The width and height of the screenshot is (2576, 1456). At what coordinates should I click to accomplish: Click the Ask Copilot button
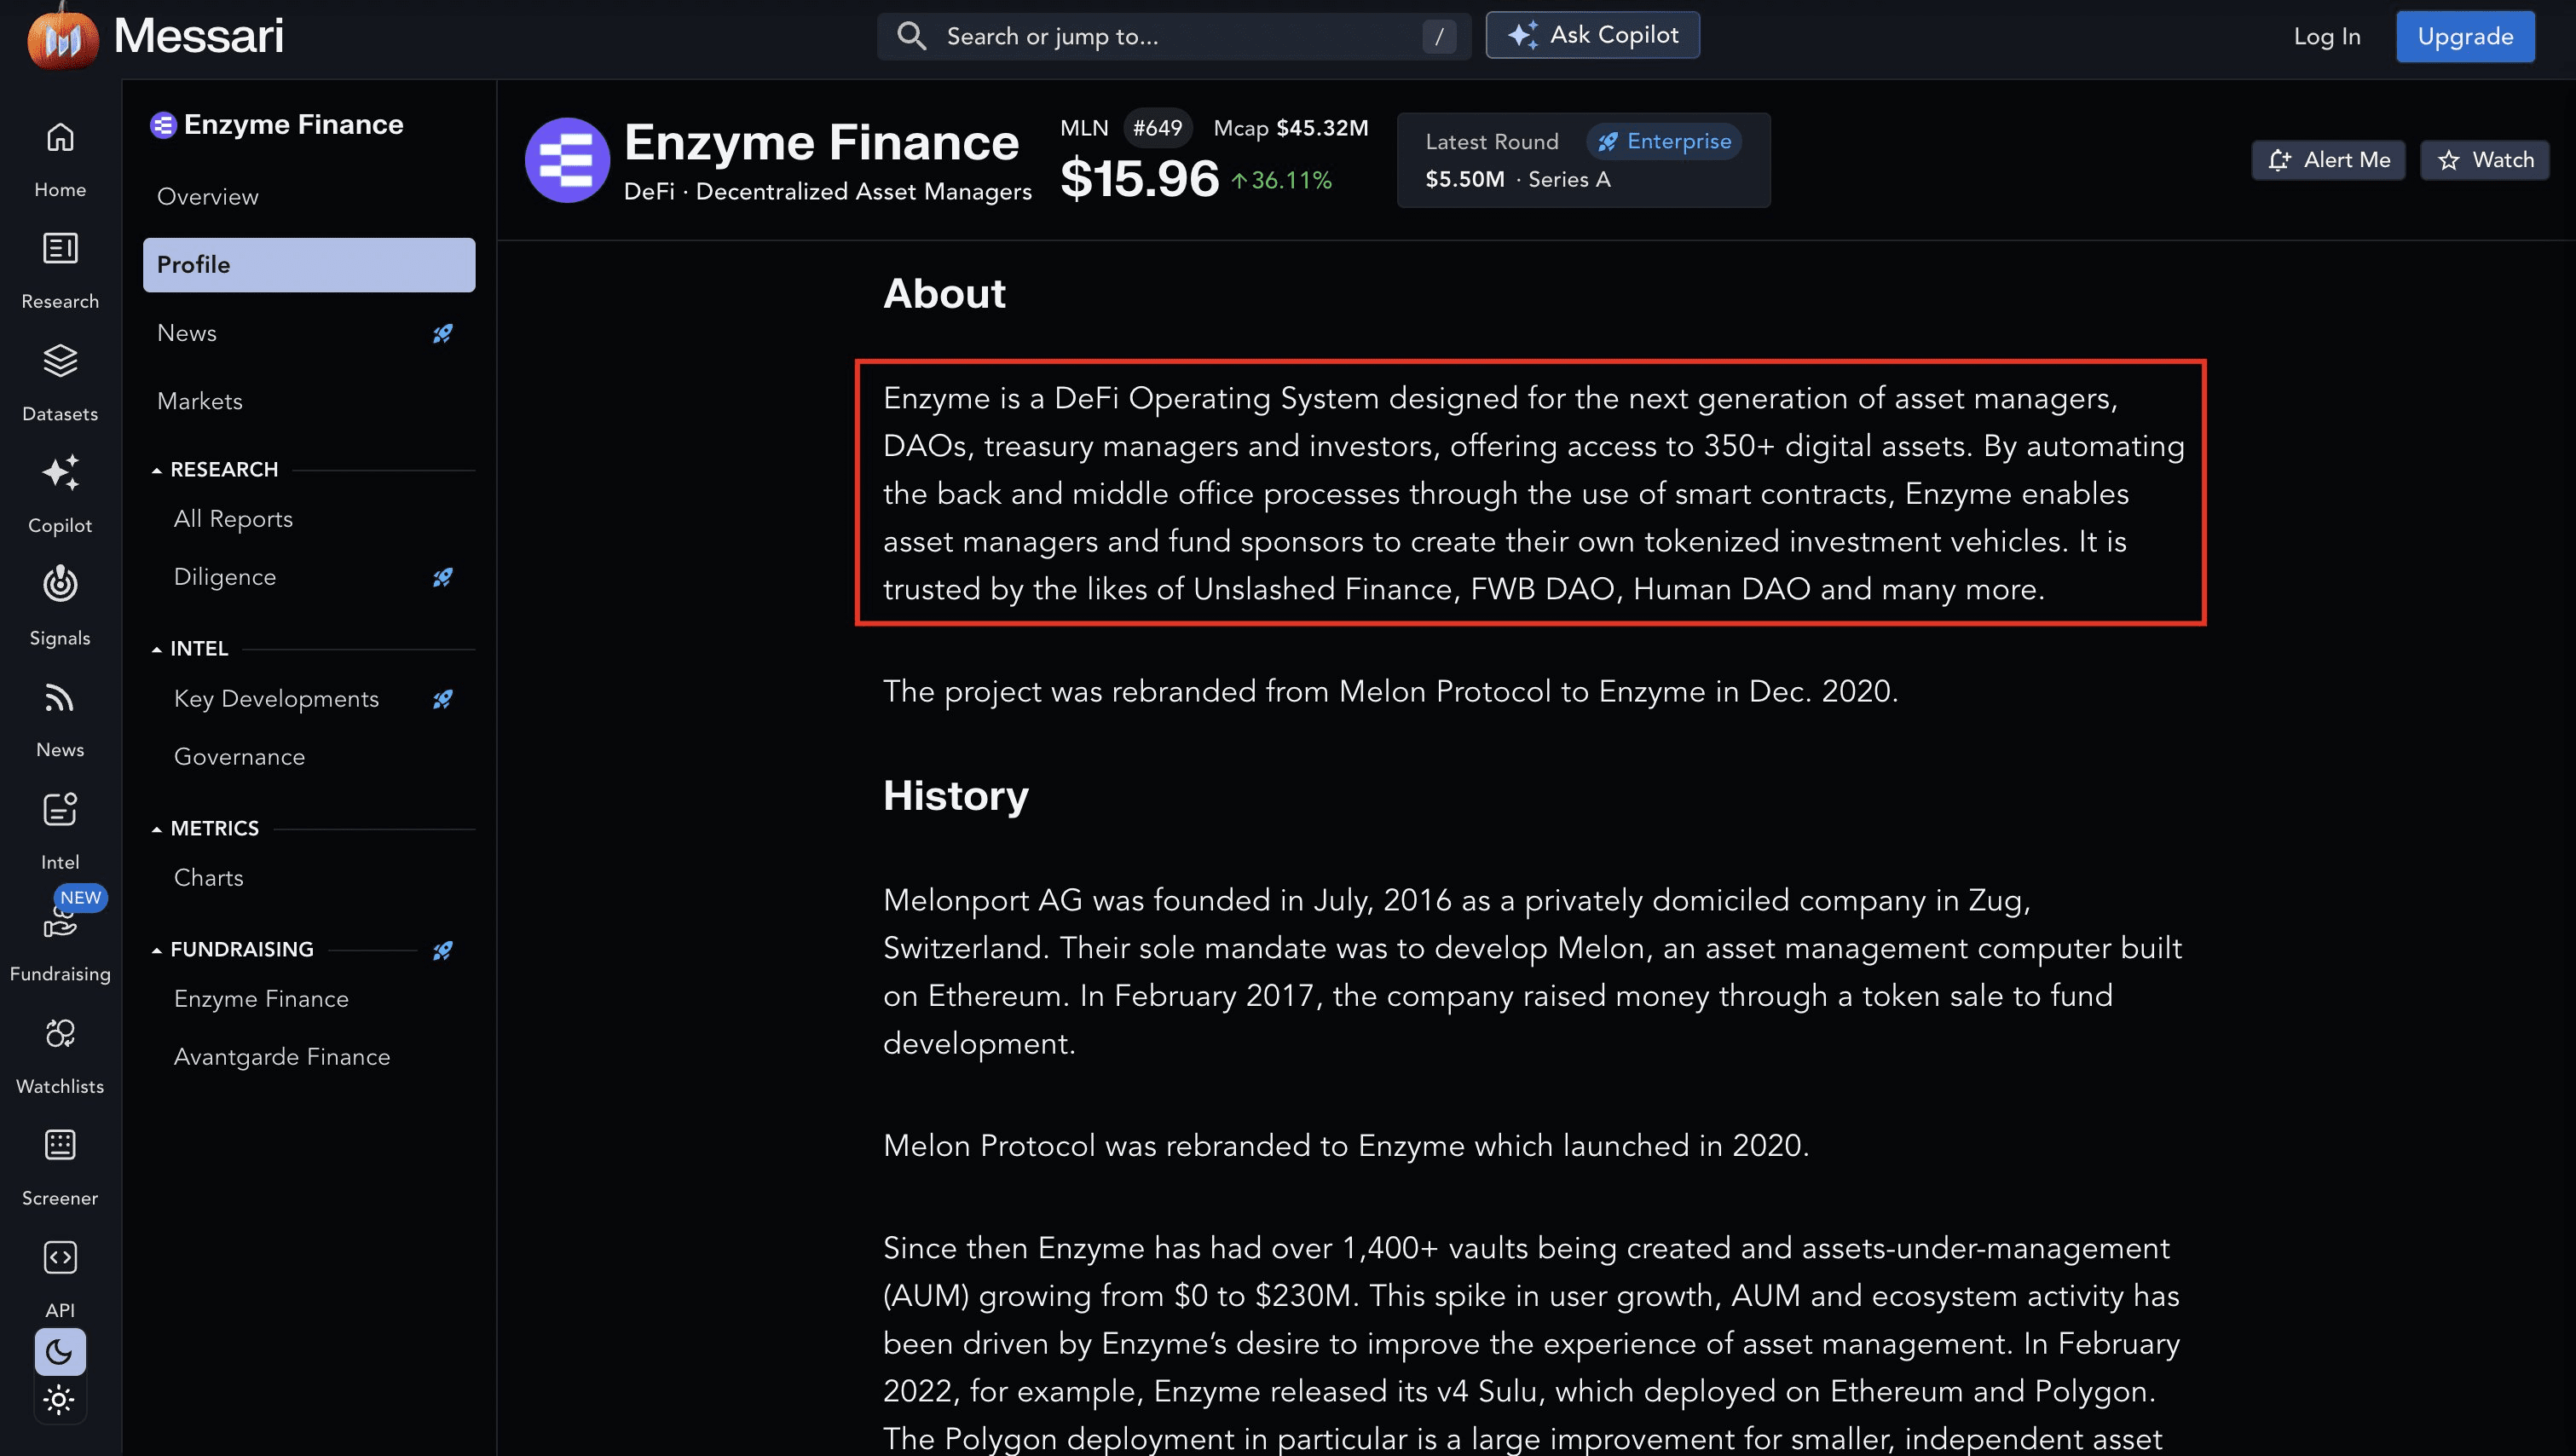tap(1592, 36)
